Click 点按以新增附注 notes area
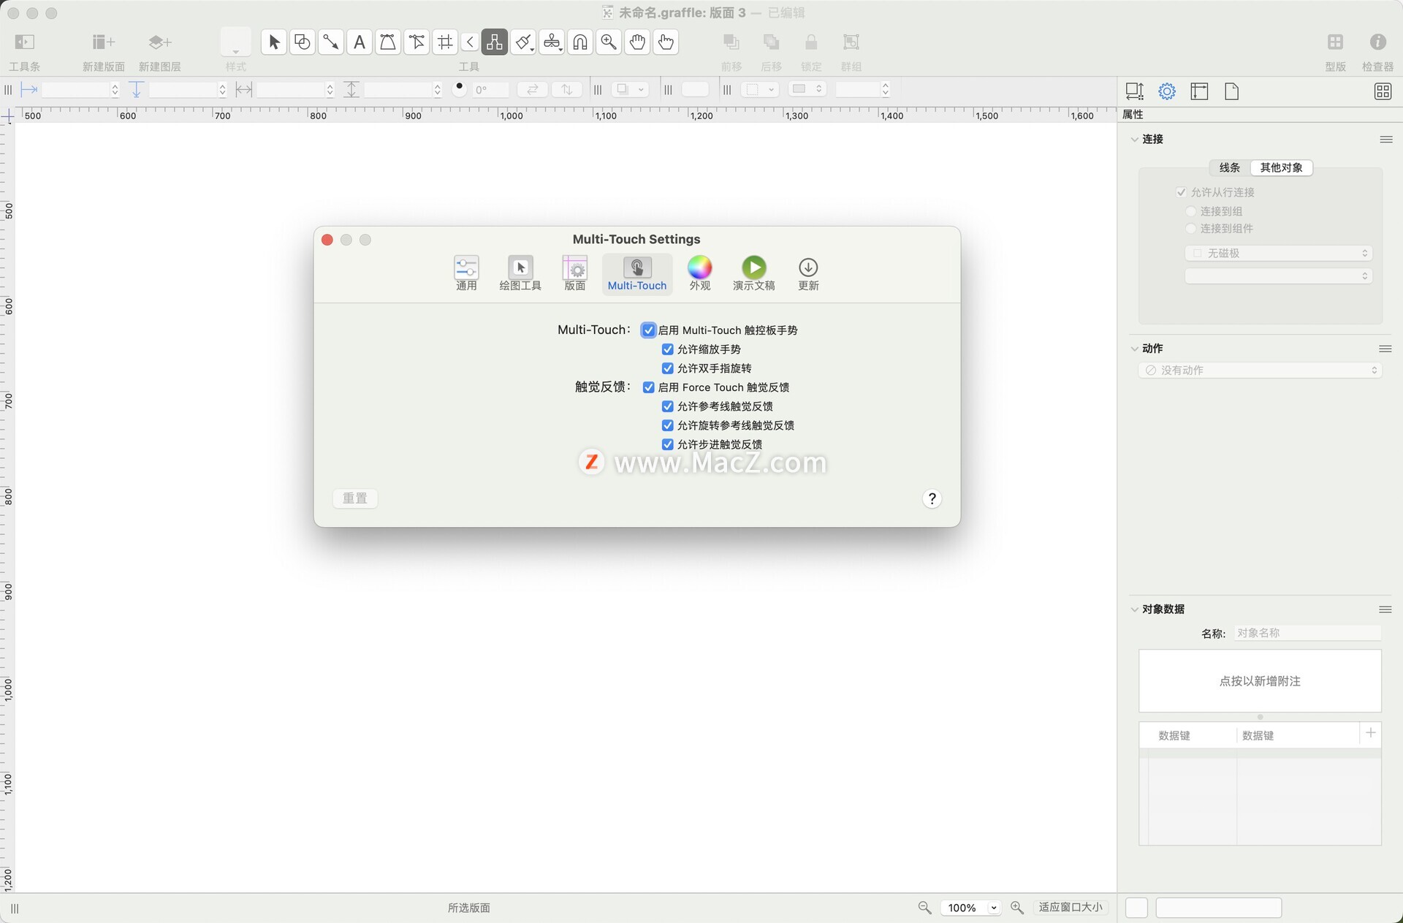Screen dimensions: 1403x923 [x=1260, y=681]
